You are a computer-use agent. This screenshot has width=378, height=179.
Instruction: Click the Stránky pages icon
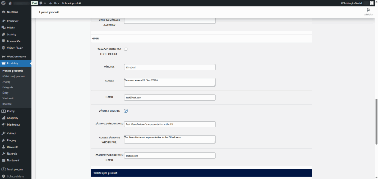3,34
